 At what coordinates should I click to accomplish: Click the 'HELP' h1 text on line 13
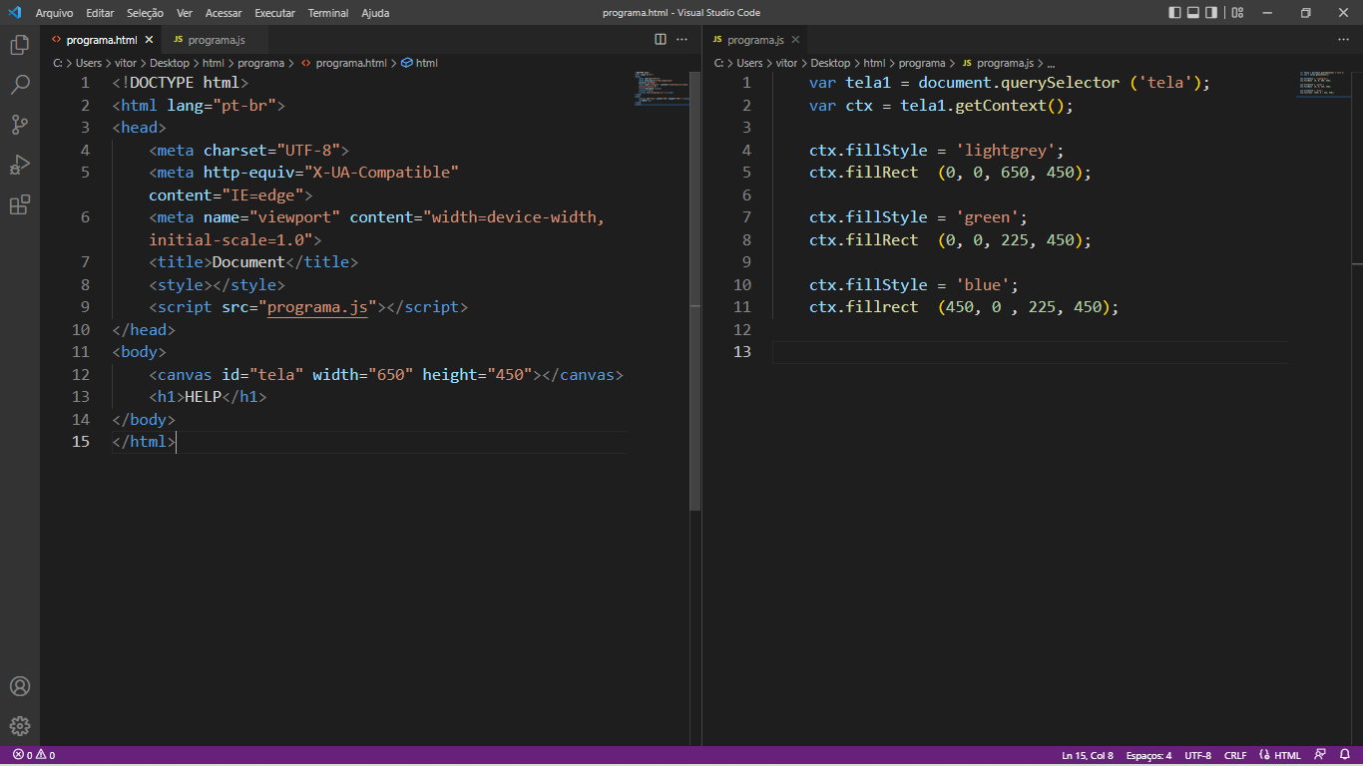(204, 397)
